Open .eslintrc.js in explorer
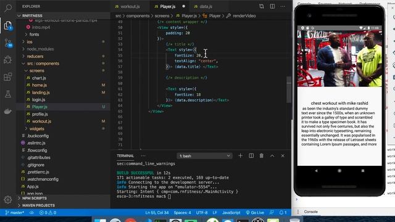 pyautogui.click(x=36, y=143)
